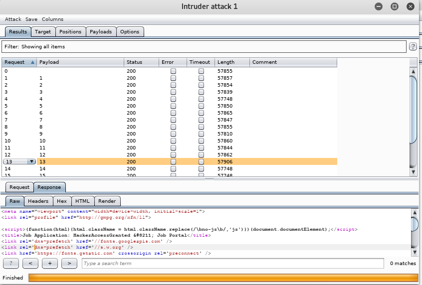Click the search term input field
Image resolution: width=422 pixels, height=285 pixels.
pos(233,263)
